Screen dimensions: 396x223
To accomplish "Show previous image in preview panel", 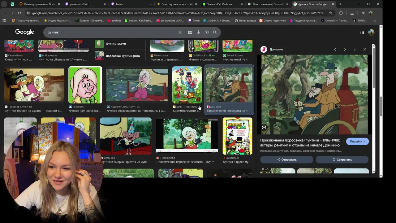I will click(335, 49).
